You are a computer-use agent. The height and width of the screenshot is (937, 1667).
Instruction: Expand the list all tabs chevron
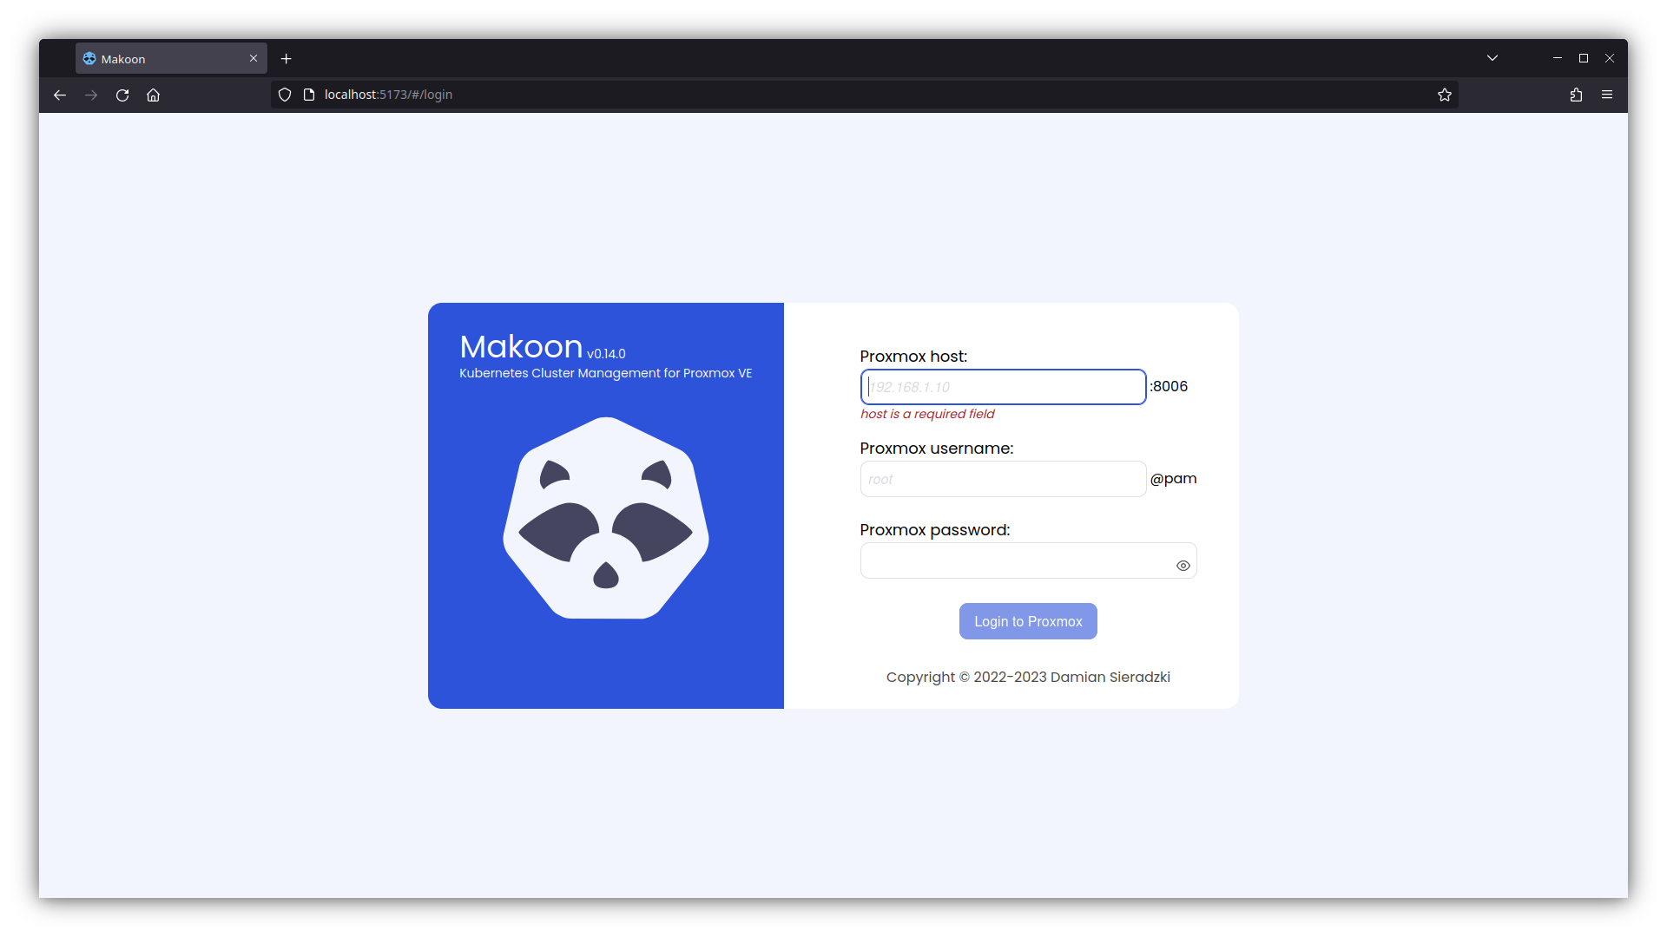[1492, 58]
